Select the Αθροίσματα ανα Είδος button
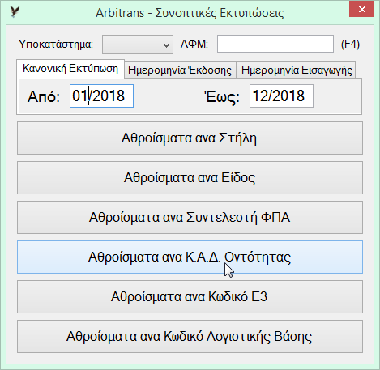The height and width of the screenshot is (370, 380). [190, 178]
